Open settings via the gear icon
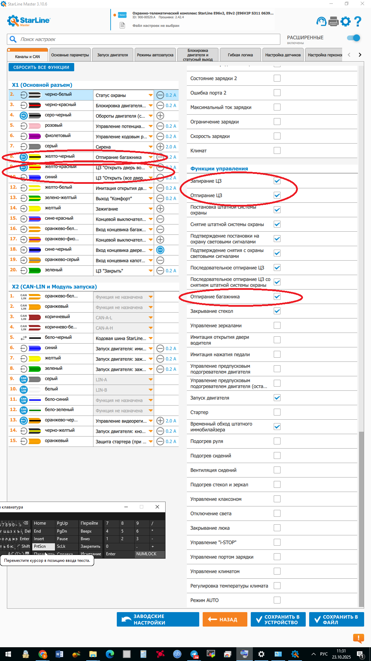Image resolution: width=371 pixels, height=661 pixels. [x=346, y=22]
